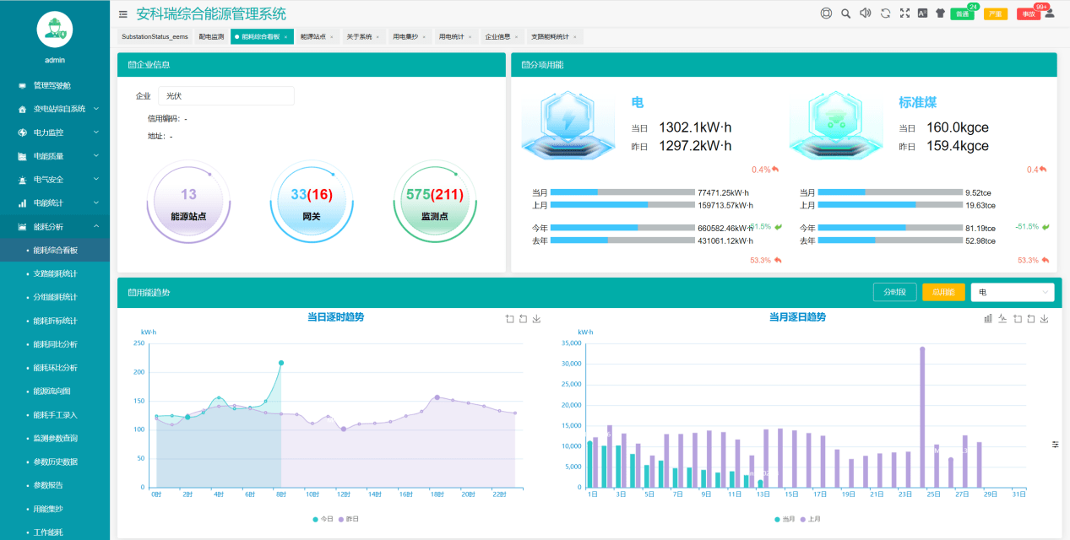Select the 分时段 mode button

pos(894,292)
